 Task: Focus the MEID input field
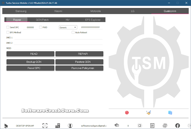58,48
